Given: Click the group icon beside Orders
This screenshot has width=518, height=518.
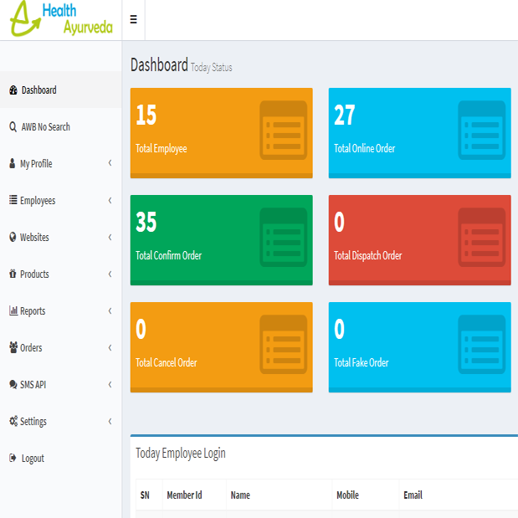Looking at the screenshot, I should (x=13, y=348).
